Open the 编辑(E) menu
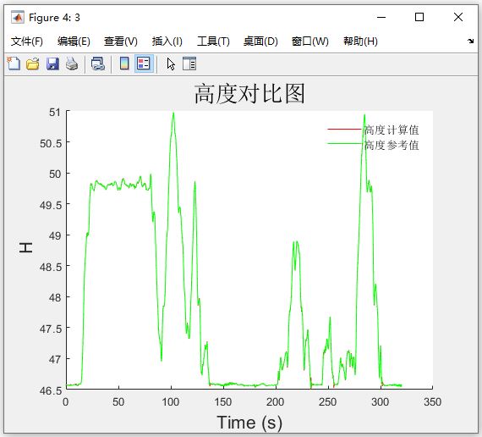 [74, 41]
